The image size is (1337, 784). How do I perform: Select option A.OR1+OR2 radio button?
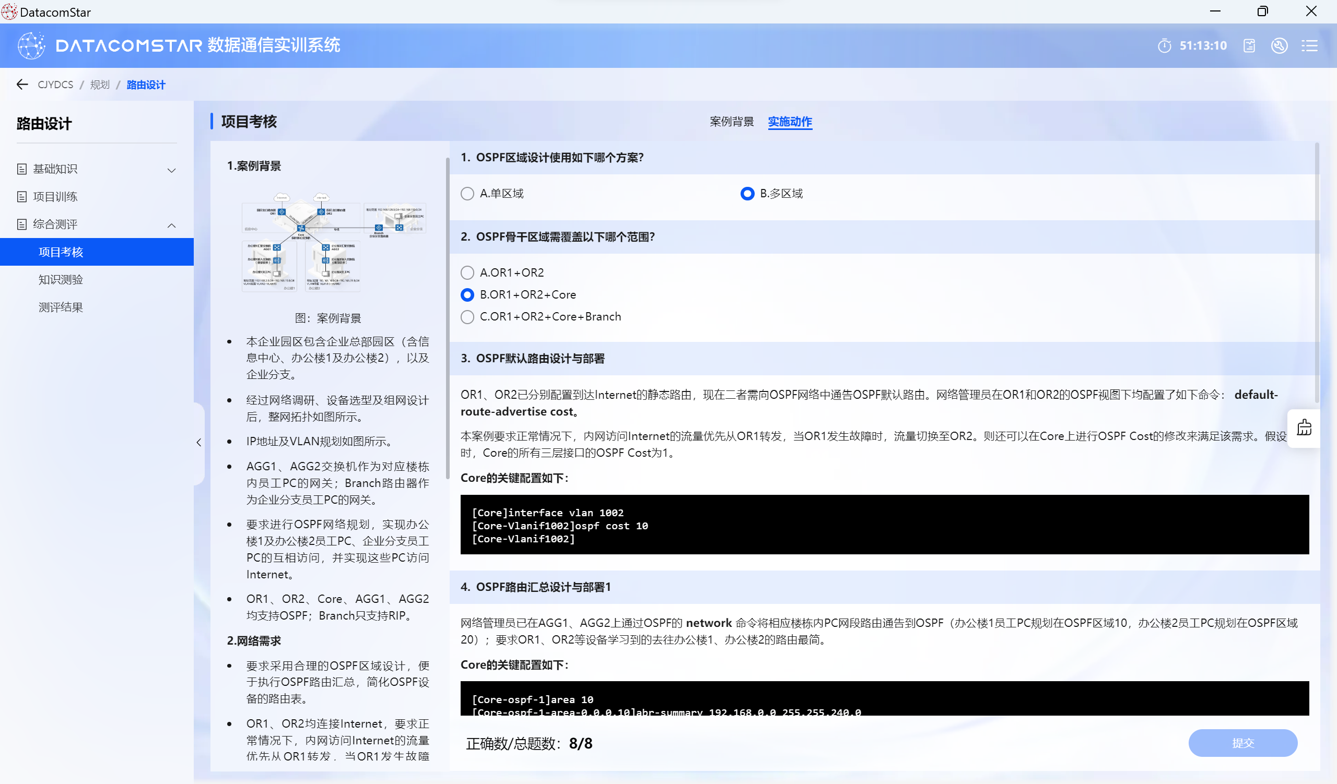coord(467,272)
